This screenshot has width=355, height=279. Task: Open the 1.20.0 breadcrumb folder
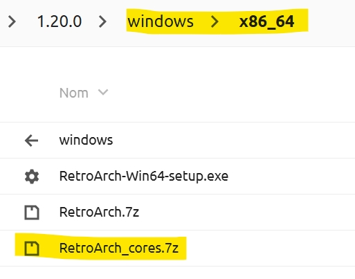[x=60, y=21]
